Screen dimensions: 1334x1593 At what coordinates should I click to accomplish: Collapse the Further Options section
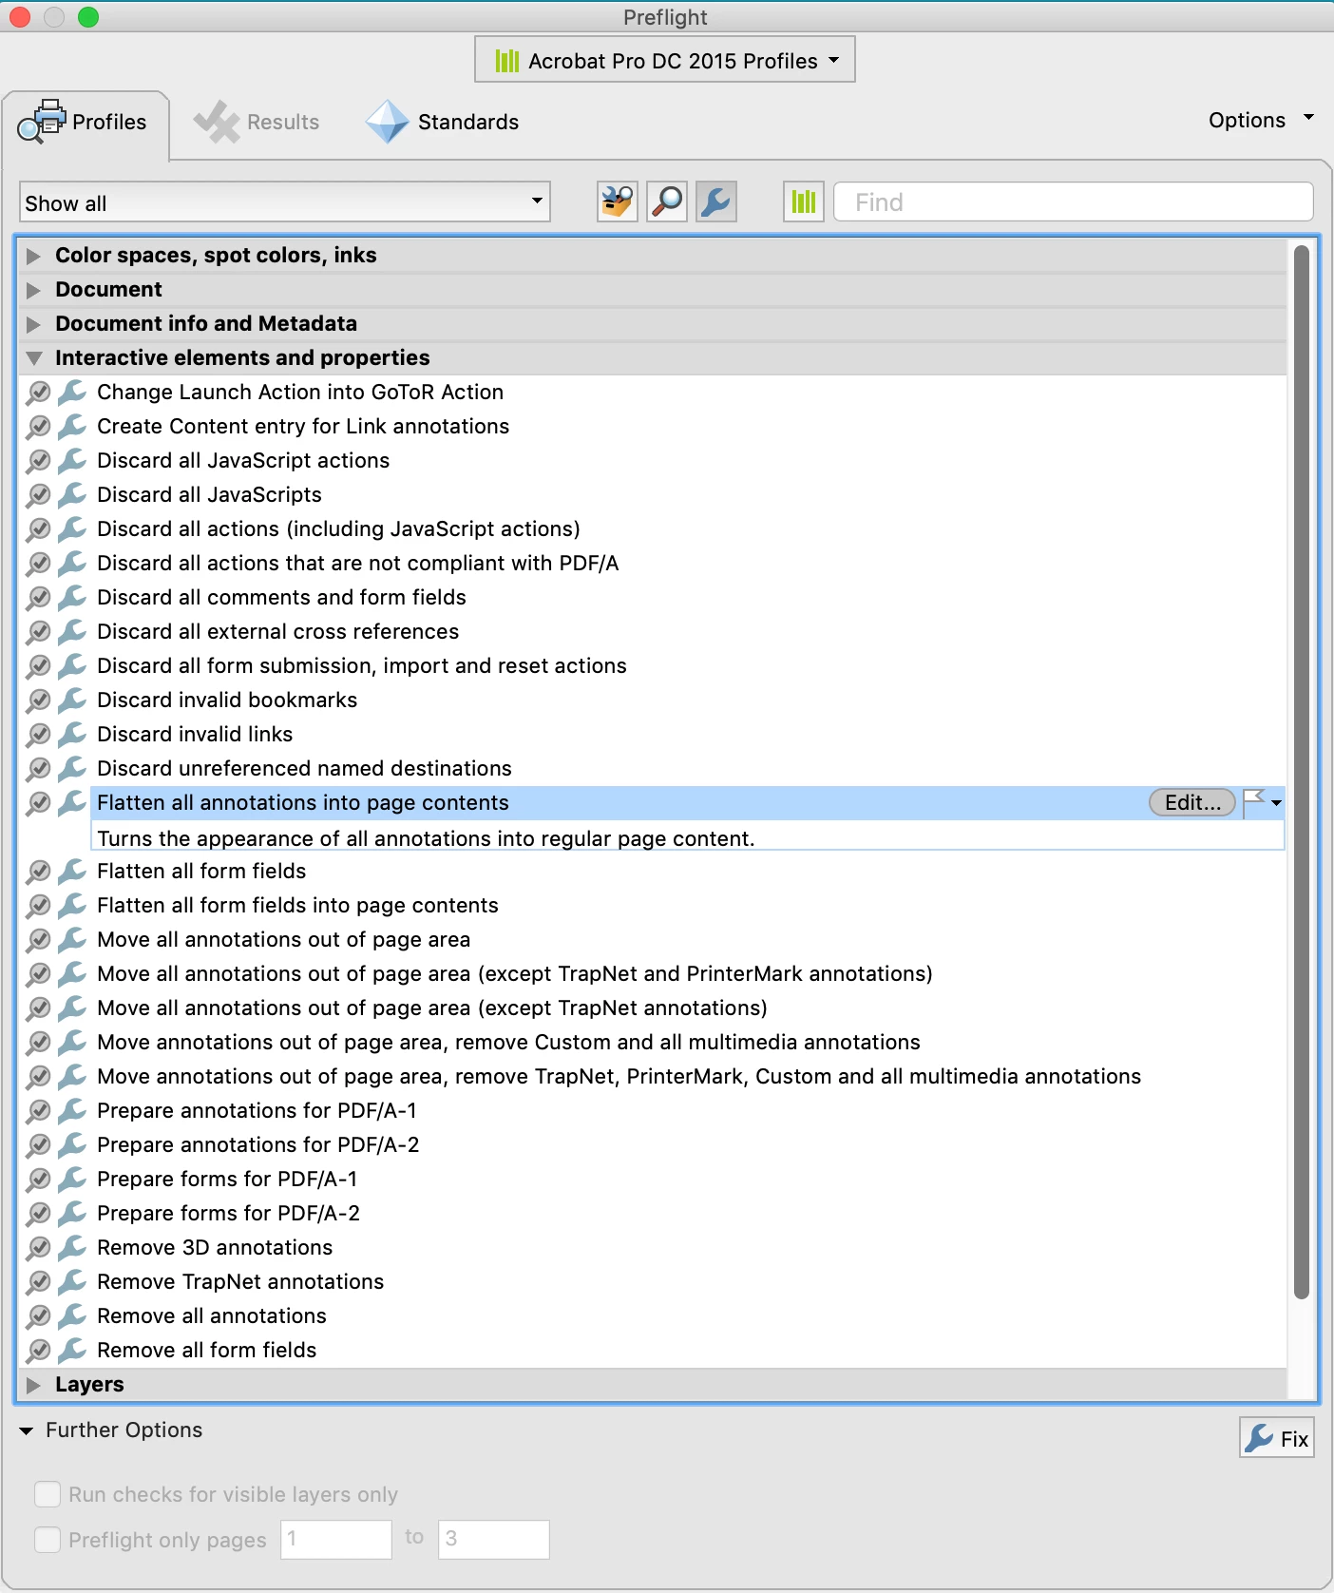(27, 1430)
